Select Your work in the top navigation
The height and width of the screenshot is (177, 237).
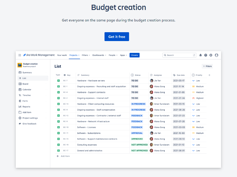(x=62, y=55)
